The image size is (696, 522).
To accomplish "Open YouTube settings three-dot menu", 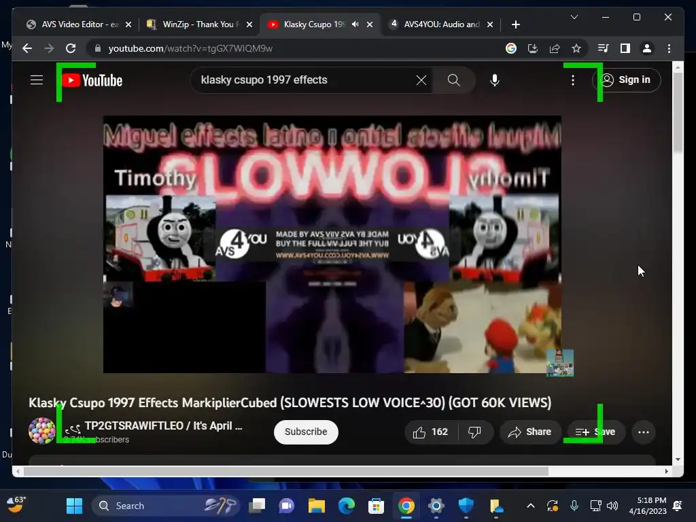I will click(572, 80).
